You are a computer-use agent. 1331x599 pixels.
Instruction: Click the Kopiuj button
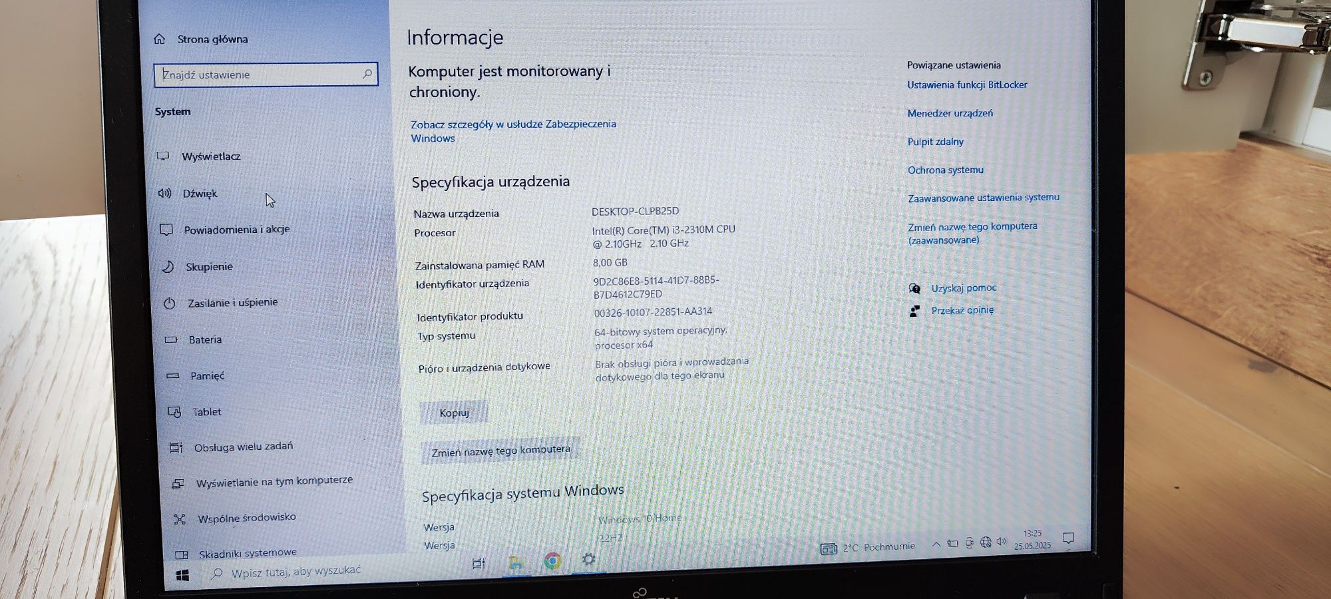click(x=454, y=413)
